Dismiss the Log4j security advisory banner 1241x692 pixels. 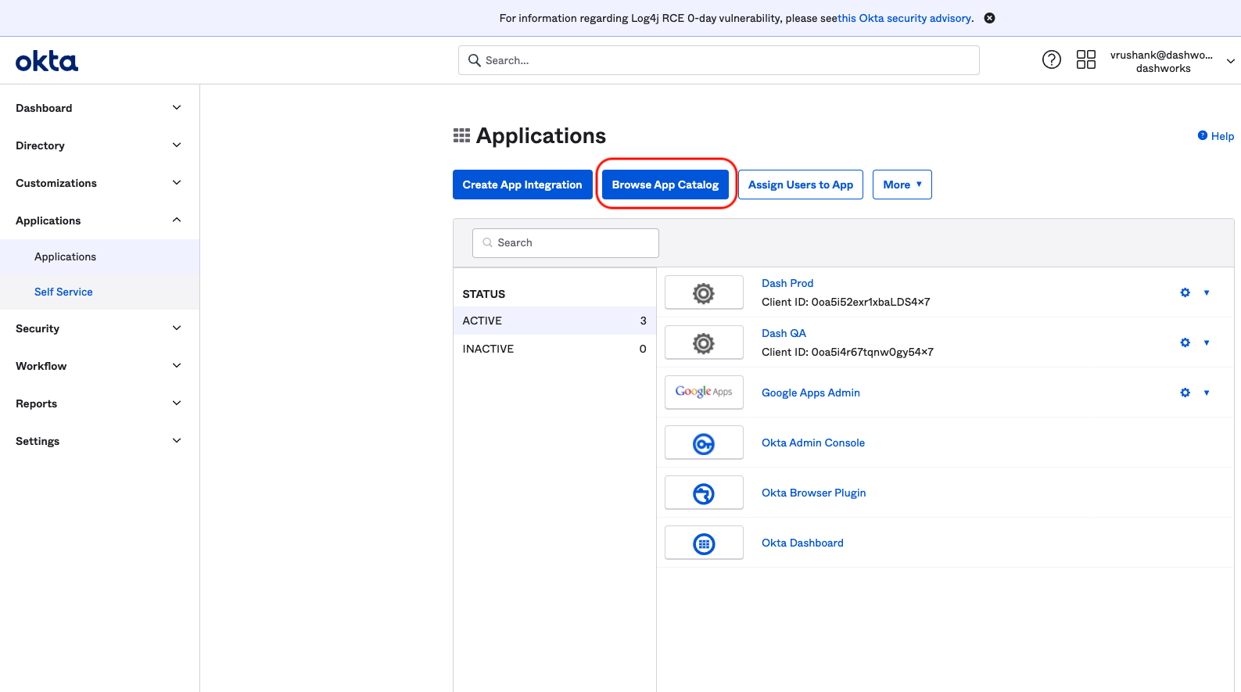[989, 18]
